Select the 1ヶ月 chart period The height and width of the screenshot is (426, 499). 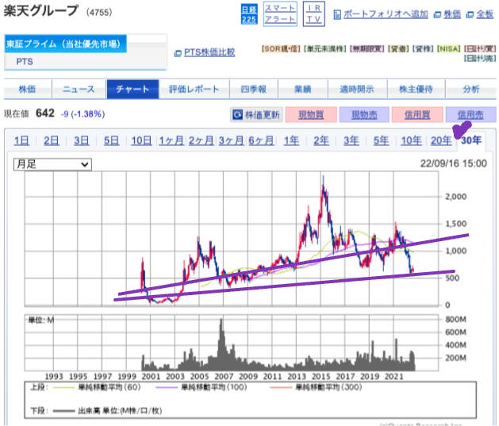pyautogui.click(x=171, y=140)
